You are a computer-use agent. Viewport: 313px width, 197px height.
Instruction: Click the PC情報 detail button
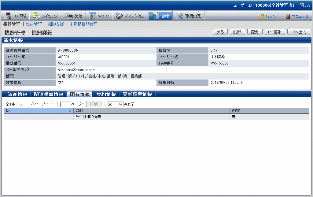pos(275,32)
